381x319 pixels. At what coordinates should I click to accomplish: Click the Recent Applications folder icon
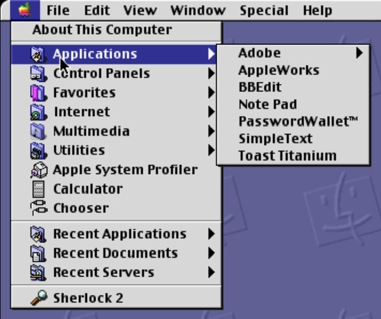click(x=38, y=234)
